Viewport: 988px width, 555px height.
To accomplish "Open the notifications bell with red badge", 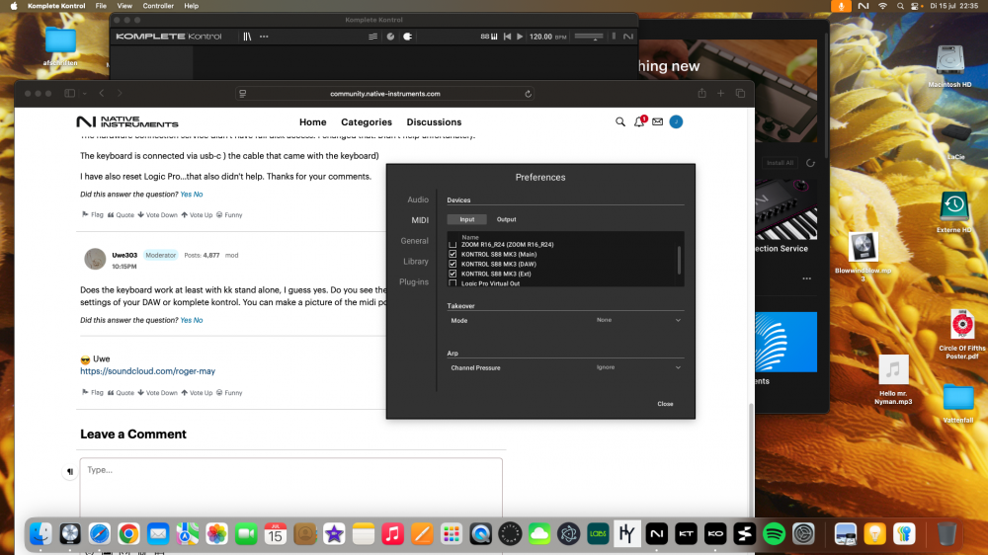I will pyautogui.click(x=639, y=121).
